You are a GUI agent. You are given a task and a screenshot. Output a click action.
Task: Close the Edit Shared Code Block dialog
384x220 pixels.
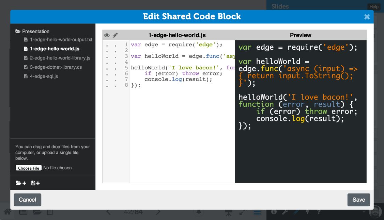(367, 17)
